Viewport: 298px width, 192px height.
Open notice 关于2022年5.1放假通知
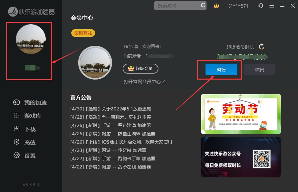(x=111, y=109)
